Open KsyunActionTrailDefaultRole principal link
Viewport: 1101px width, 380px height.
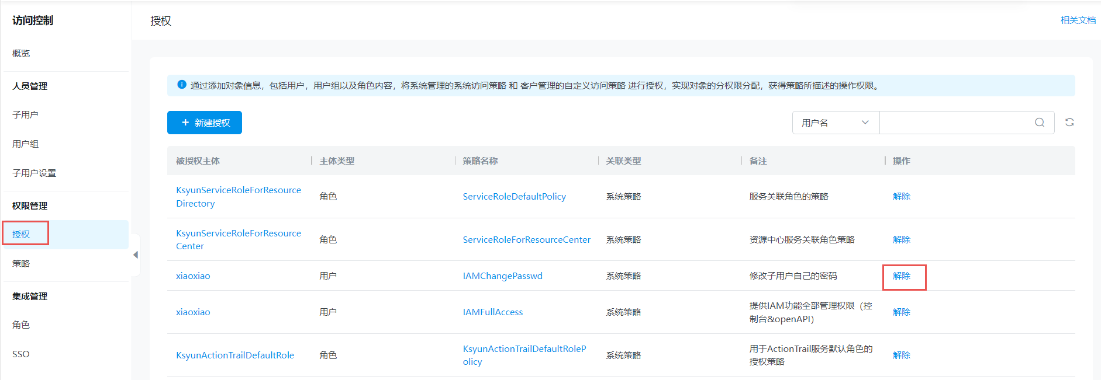(x=234, y=355)
